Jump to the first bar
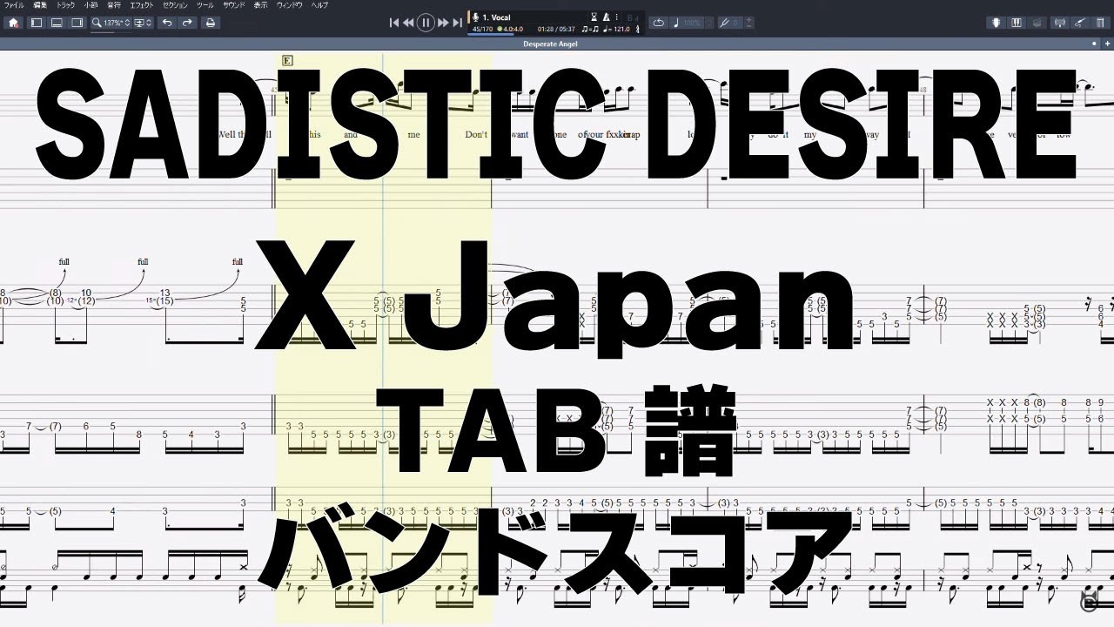The image size is (1114, 627). tap(394, 23)
